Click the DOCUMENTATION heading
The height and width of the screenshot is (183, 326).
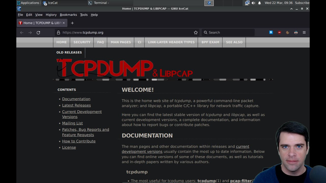(x=147, y=135)
